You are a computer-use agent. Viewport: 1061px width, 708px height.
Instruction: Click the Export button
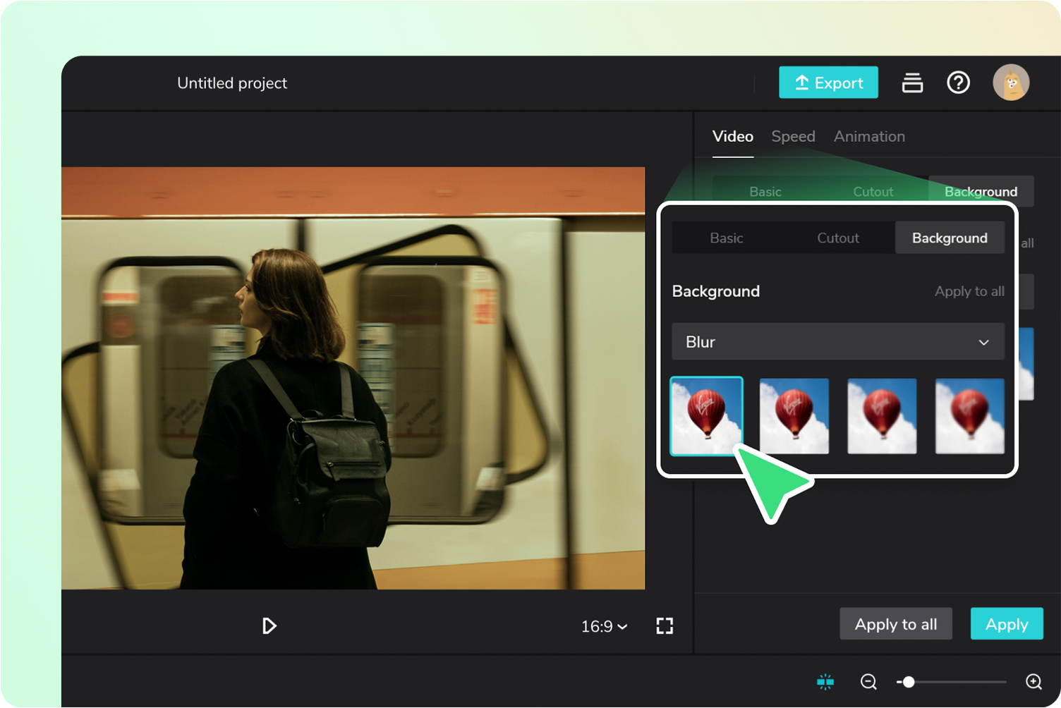click(828, 83)
